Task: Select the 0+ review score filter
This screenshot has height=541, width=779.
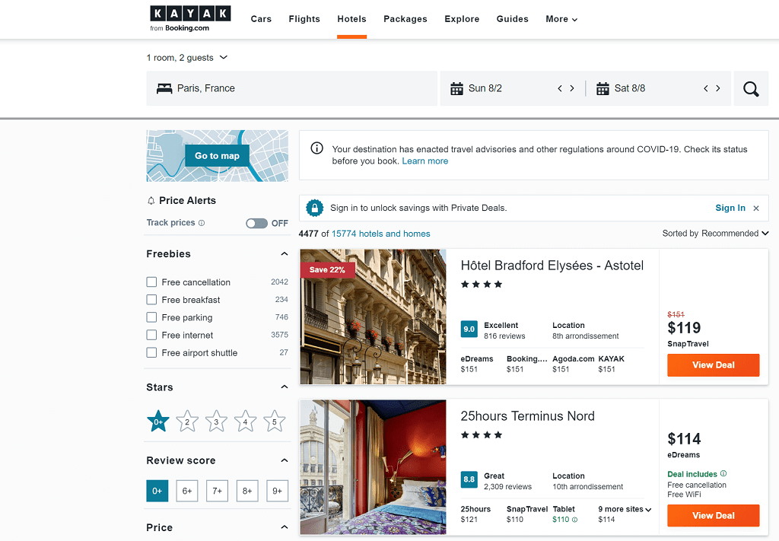Action: [157, 491]
